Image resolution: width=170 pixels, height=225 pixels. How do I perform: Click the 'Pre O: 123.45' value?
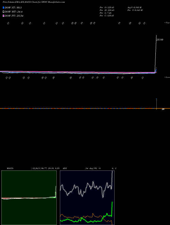107,7
